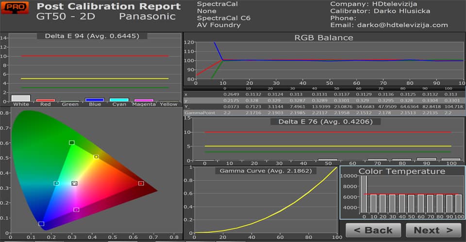466x242 pixels.
Task: Click the Gamma Curve (Avg. 2.1862) heading
Action: click(261, 171)
